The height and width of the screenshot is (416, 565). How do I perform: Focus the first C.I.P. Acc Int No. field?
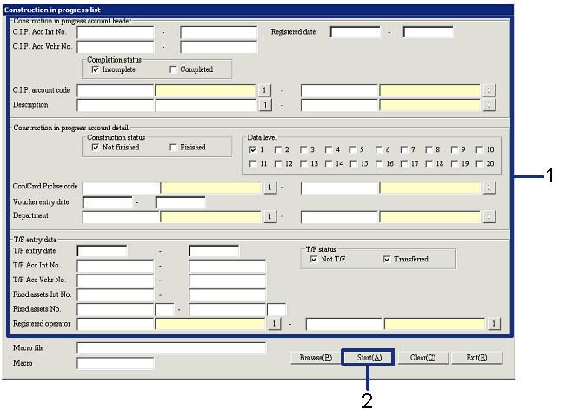116,32
